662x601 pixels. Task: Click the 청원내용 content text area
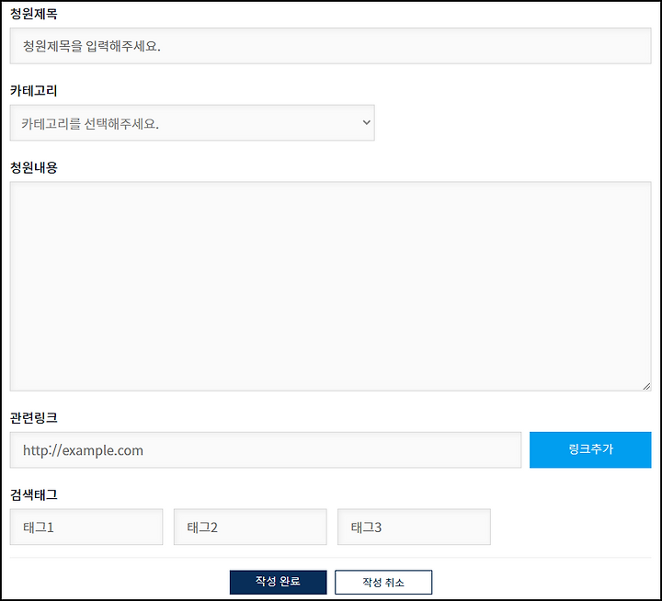coord(331,286)
